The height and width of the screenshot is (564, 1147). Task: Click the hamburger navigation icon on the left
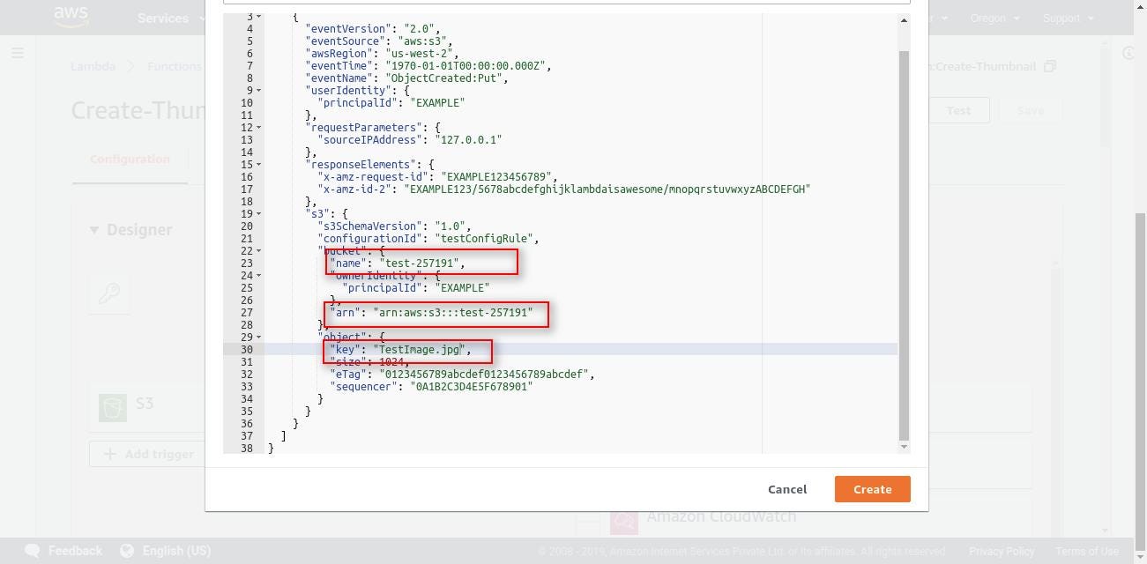click(18, 53)
